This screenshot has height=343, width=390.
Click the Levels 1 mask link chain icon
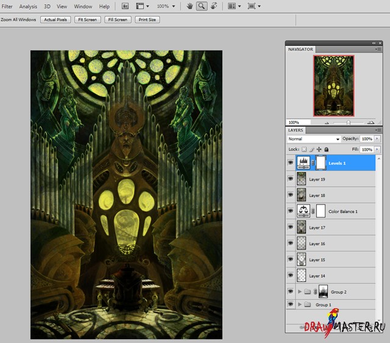point(313,163)
